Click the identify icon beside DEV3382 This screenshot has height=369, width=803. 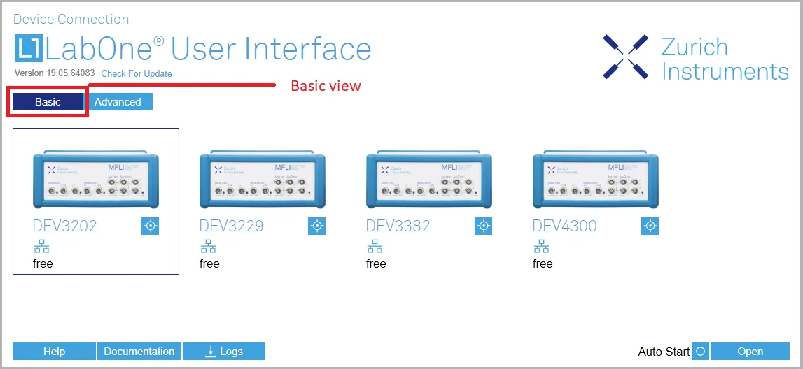click(x=484, y=226)
